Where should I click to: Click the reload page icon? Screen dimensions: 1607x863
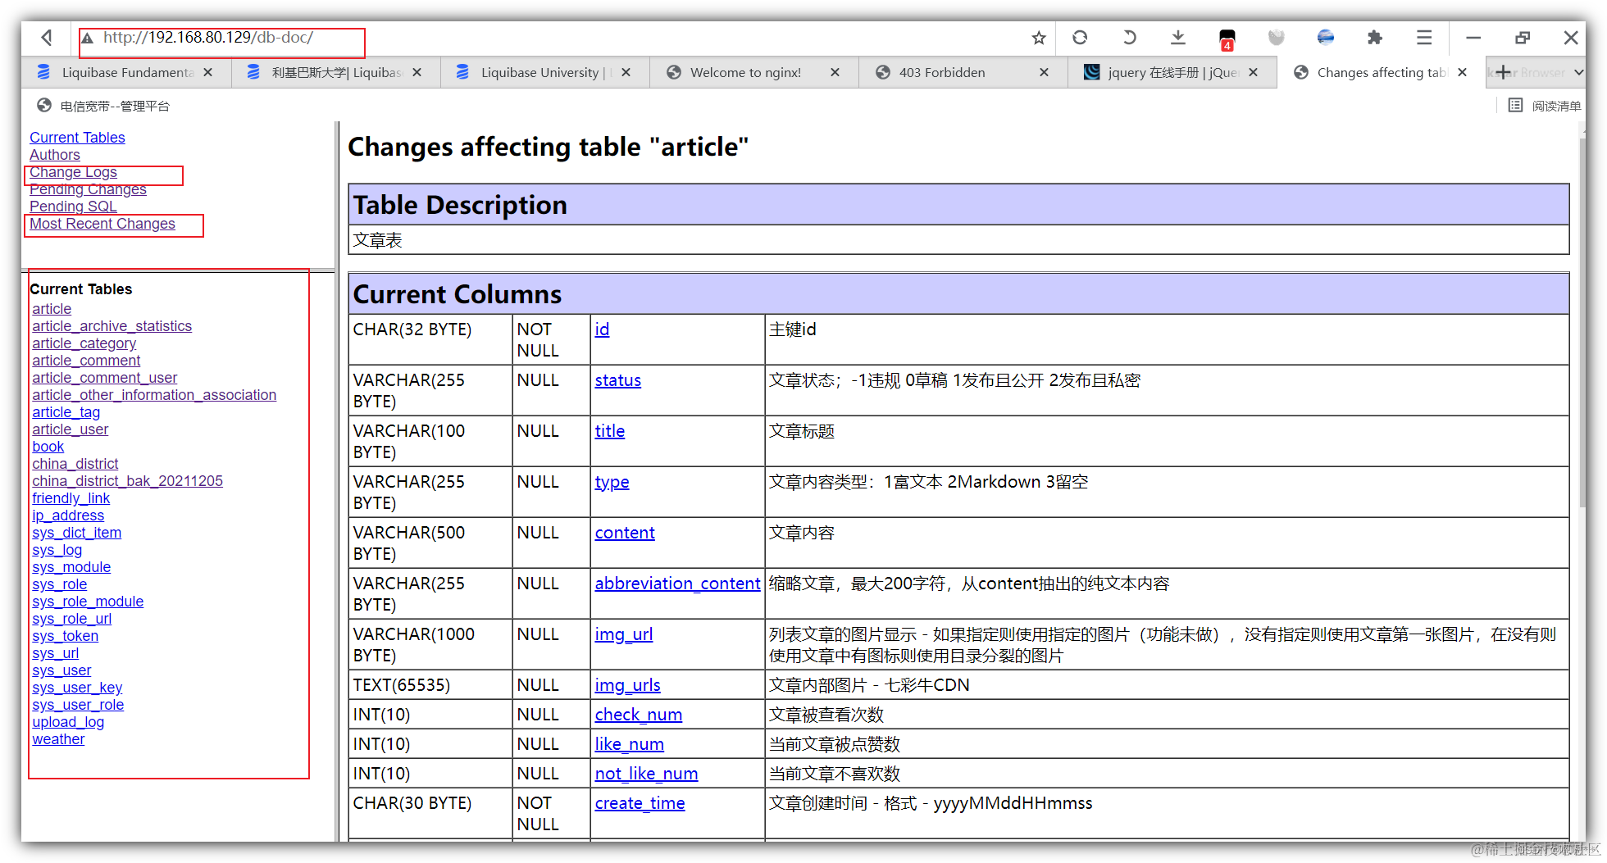pos(1080,38)
